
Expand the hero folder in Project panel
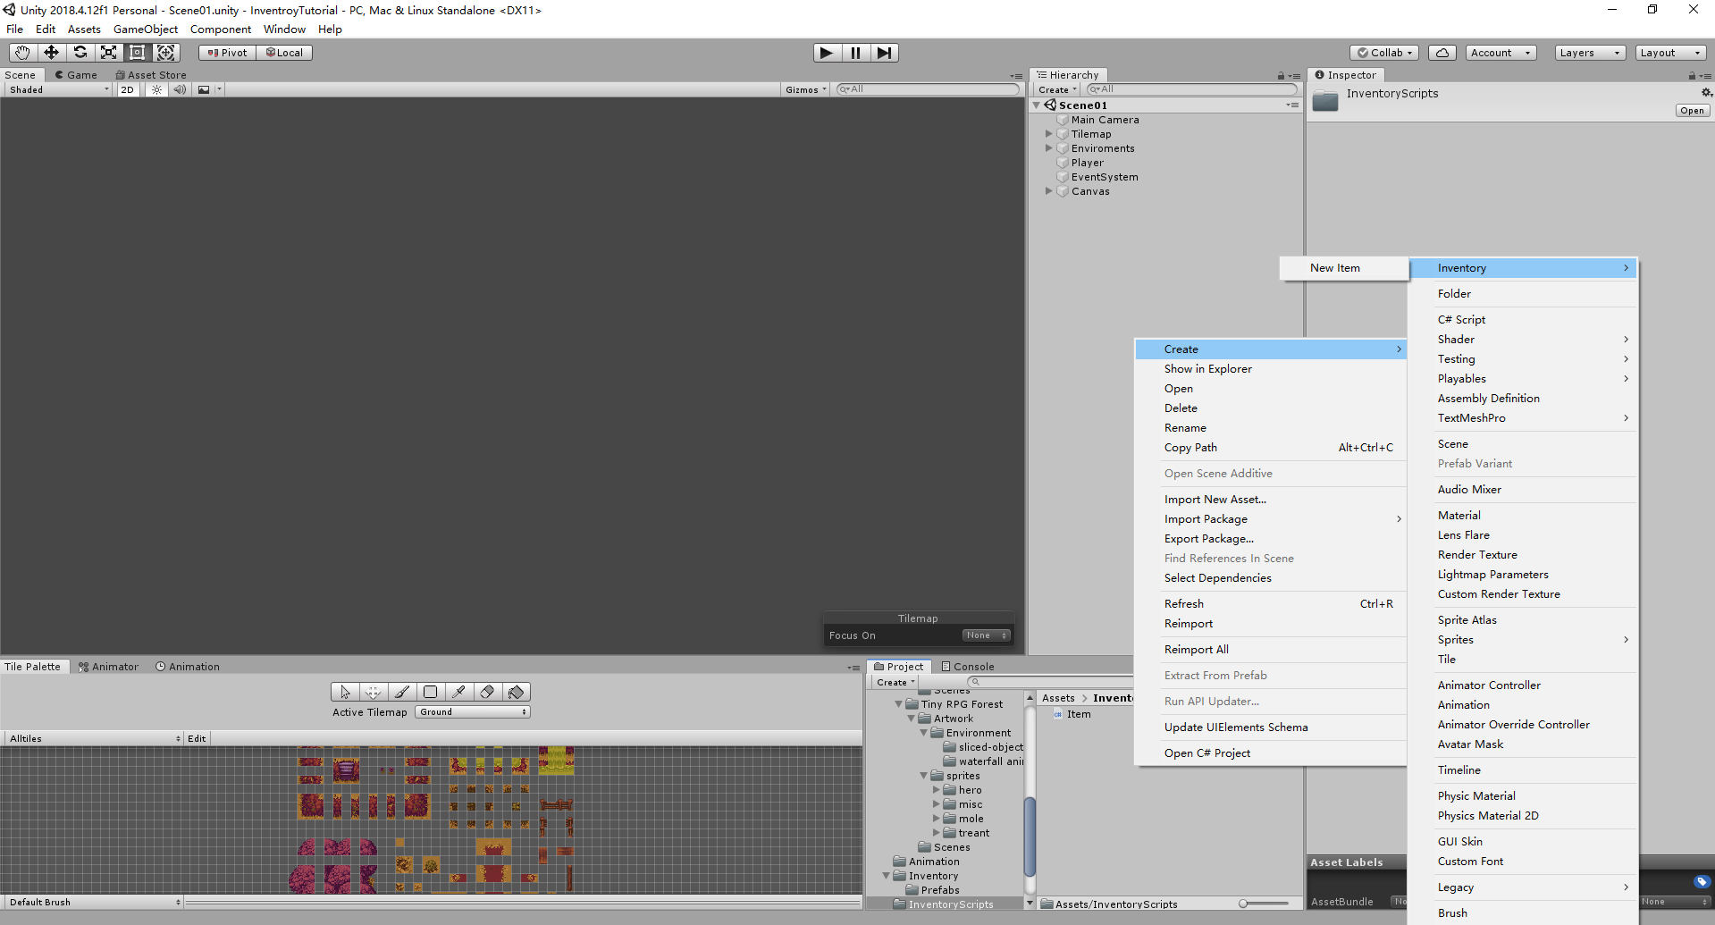937,789
